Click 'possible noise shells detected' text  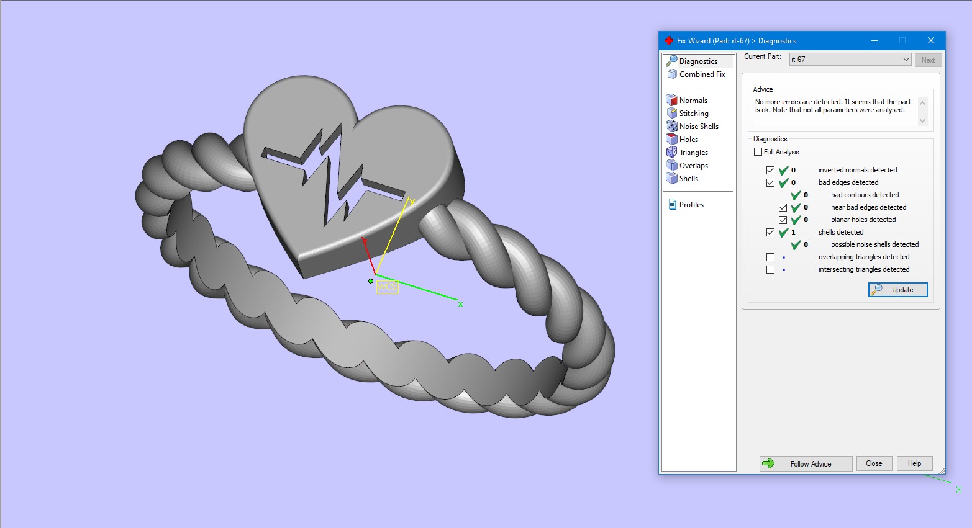875,244
